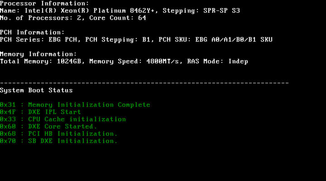Image resolution: width=326 pixels, height=181 pixels.
Task: Click the dashed separator line
Action: (144, 83)
